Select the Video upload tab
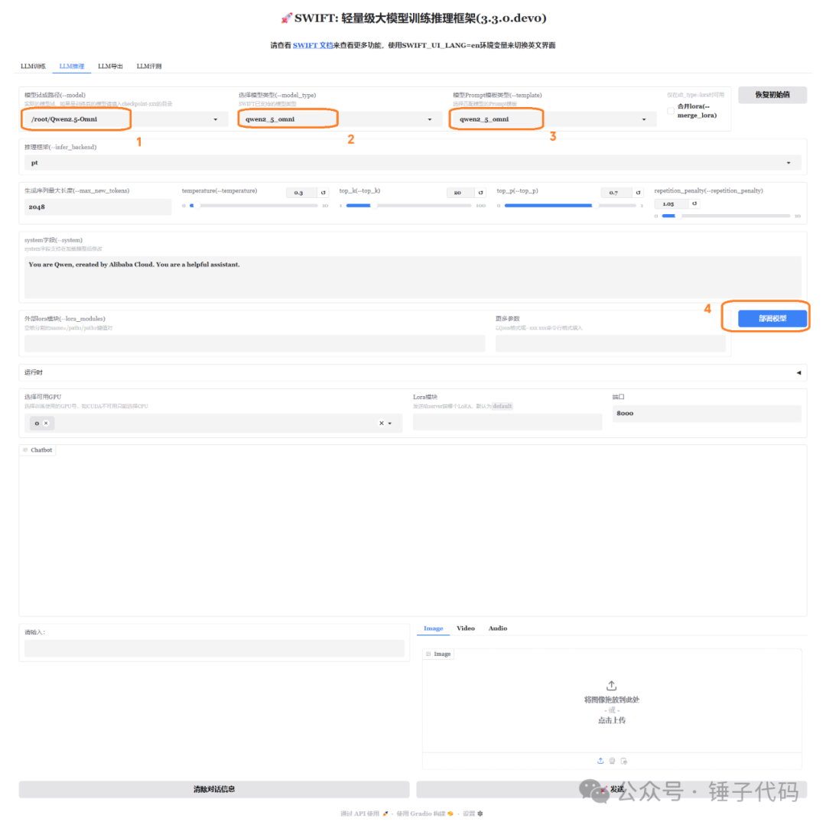This screenshot has width=826, height=825. pos(466,628)
